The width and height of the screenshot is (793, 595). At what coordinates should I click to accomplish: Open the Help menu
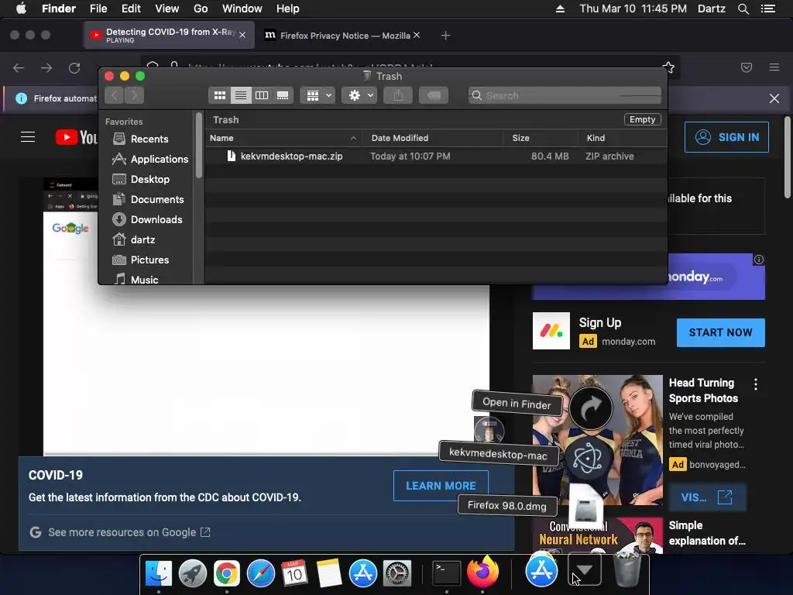point(288,9)
